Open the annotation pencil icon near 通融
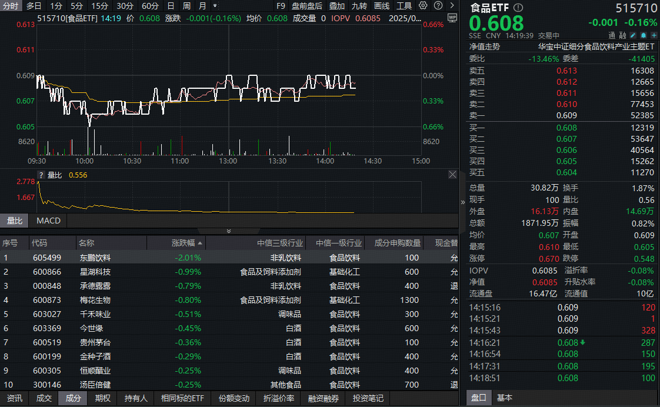The width and height of the screenshot is (660, 407). click(632, 35)
